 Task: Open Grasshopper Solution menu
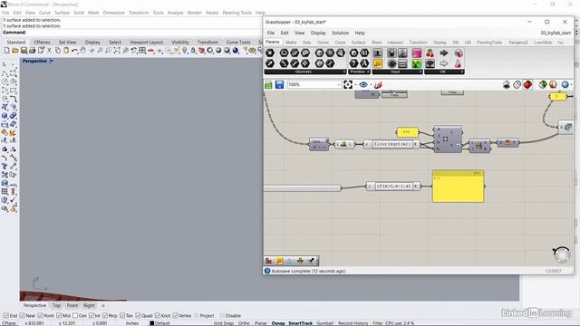tap(340, 33)
